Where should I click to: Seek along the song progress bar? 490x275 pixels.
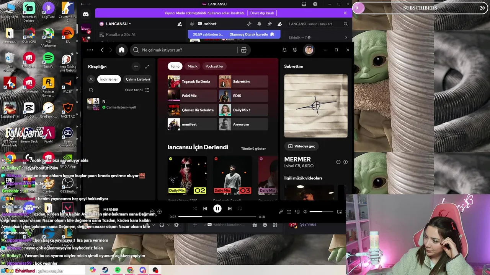tap(217, 217)
